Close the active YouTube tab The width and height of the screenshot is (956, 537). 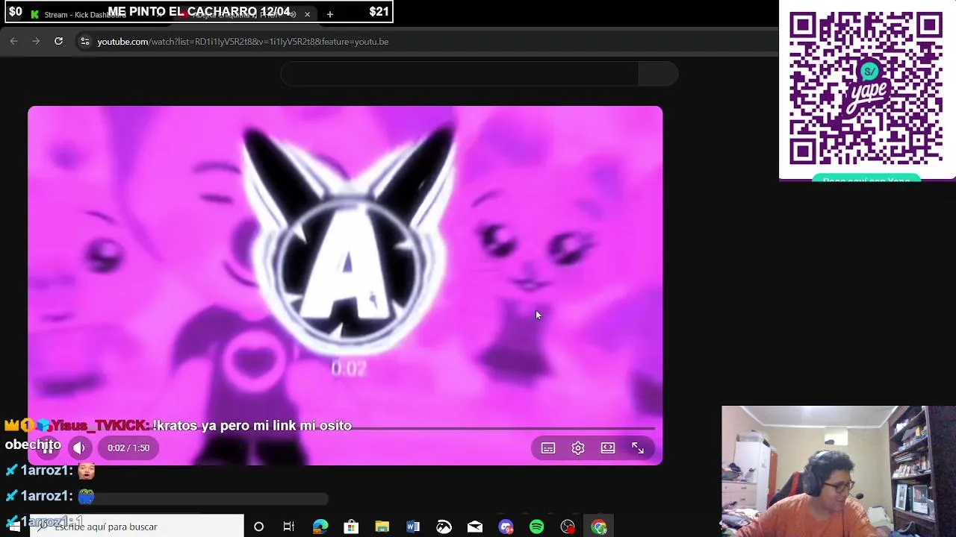[x=307, y=14]
